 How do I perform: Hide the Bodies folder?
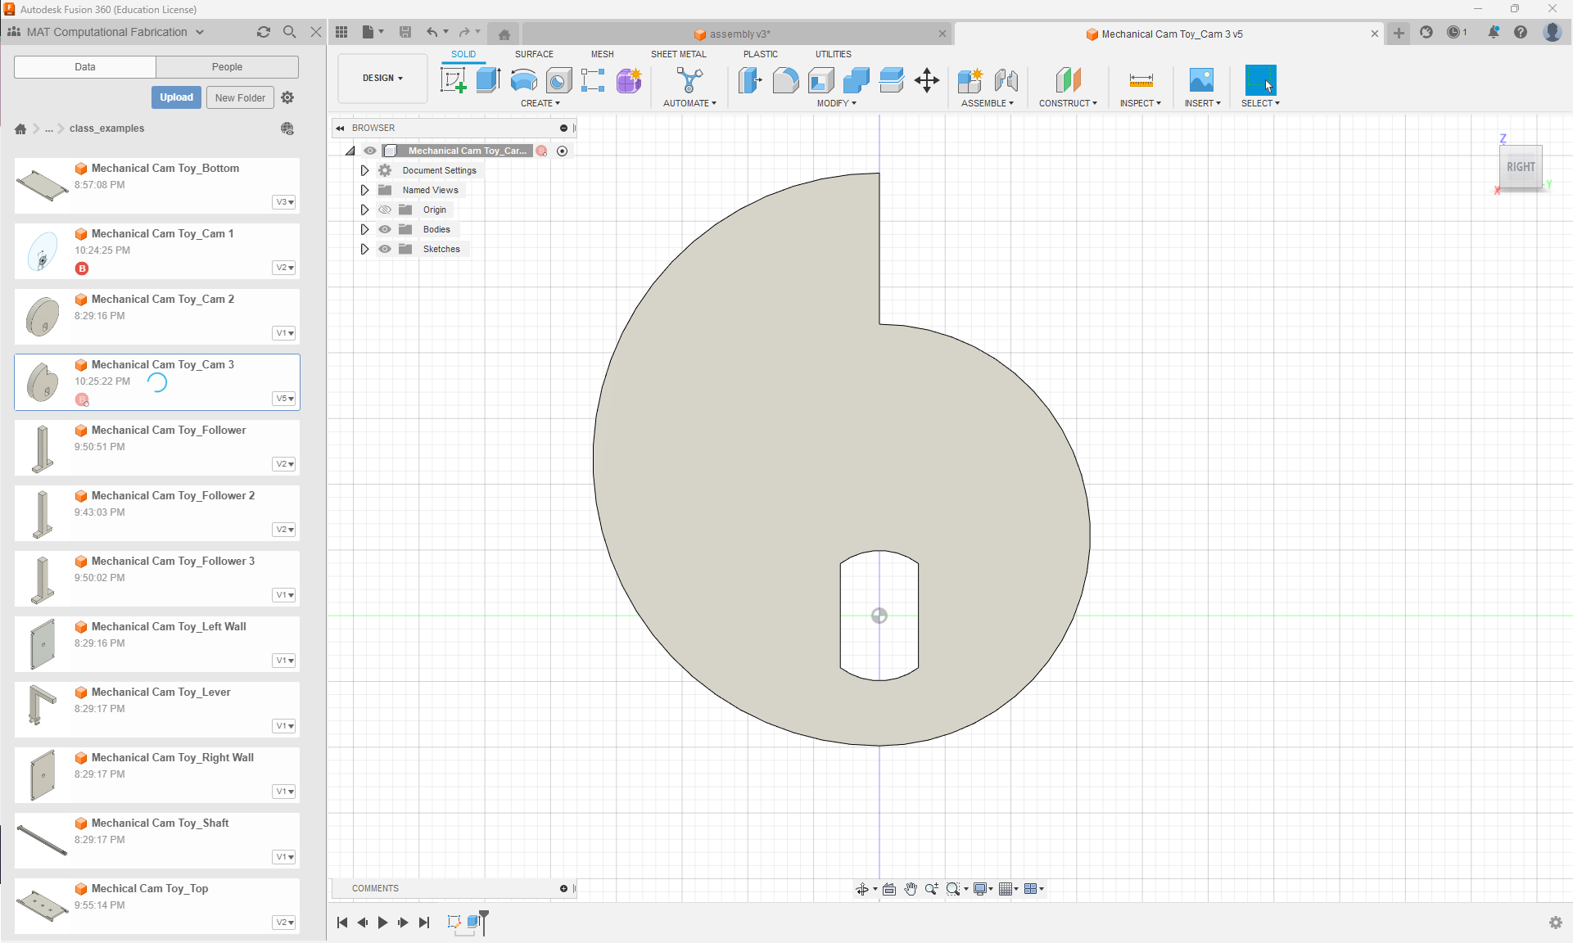[385, 229]
